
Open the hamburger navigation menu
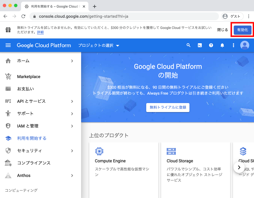click(x=8, y=45)
